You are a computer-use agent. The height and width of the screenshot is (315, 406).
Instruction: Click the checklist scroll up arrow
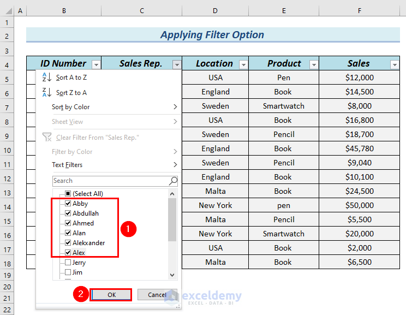[x=172, y=194]
